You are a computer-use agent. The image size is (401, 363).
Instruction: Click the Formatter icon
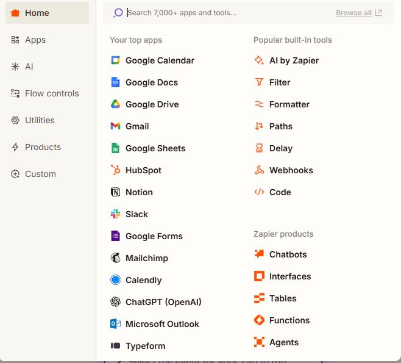click(x=259, y=104)
